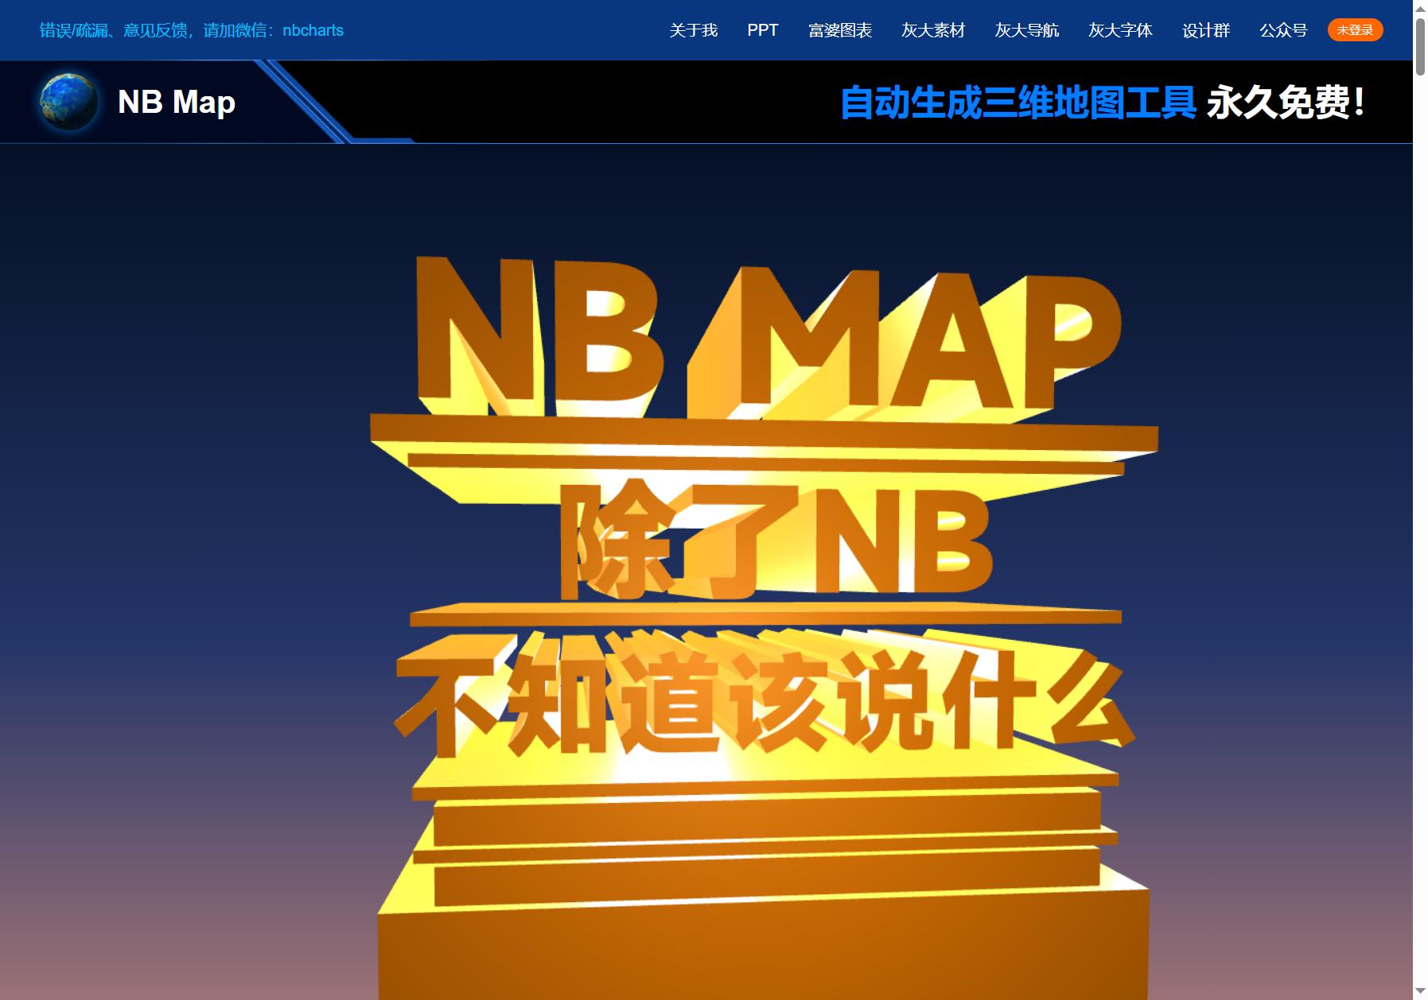Open the 关于我 menu item

(694, 30)
